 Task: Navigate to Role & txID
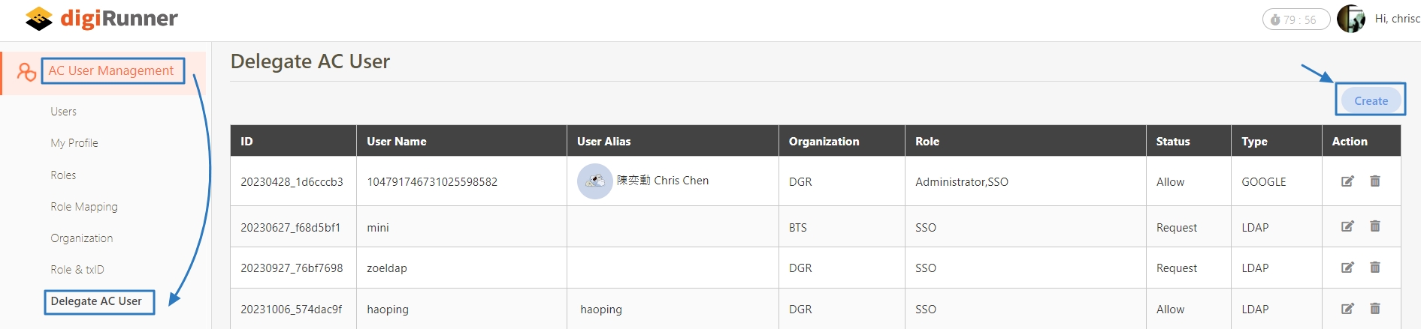click(x=77, y=270)
